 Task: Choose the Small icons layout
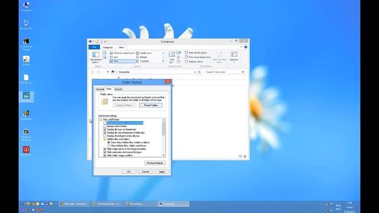pyautogui.click(x=144, y=53)
